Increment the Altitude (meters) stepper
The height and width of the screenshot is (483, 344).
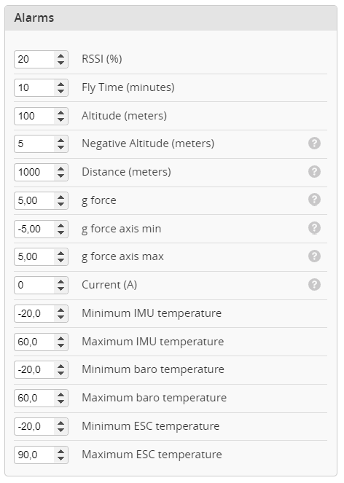[61, 112]
